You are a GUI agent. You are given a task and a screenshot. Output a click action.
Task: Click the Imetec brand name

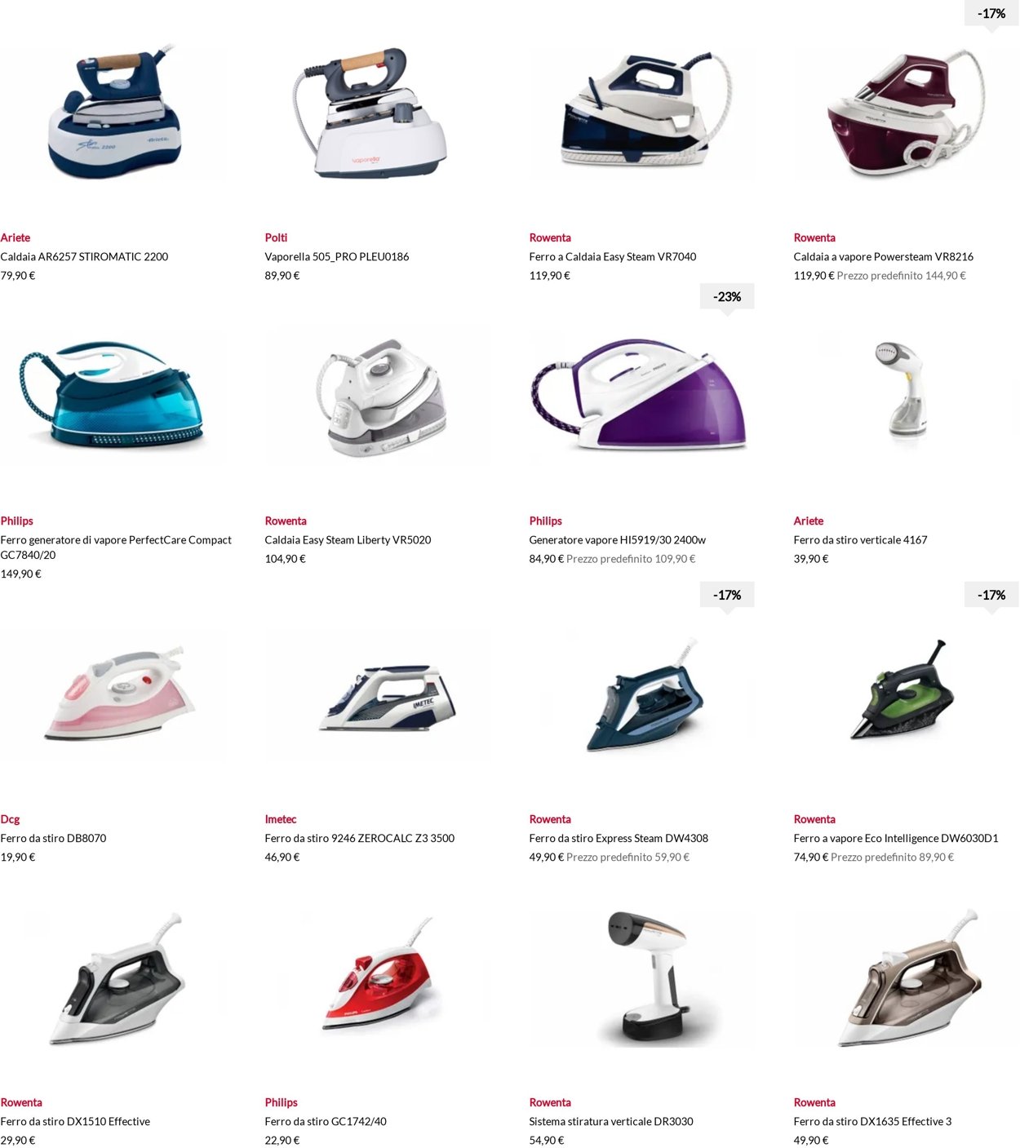click(281, 820)
